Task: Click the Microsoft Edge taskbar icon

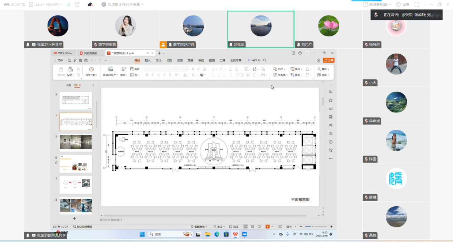Action: click(x=216, y=234)
